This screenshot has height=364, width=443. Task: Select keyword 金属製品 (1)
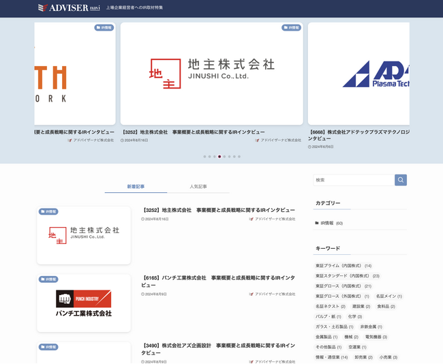point(326,337)
